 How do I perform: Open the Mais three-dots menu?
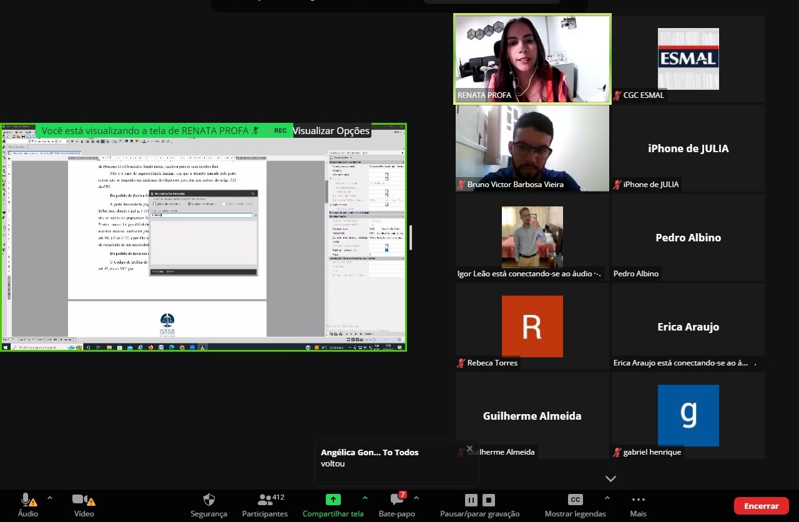tap(638, 500)
